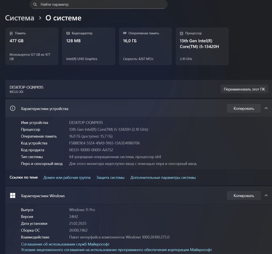Click the OS build '26100.7462'

78,230
